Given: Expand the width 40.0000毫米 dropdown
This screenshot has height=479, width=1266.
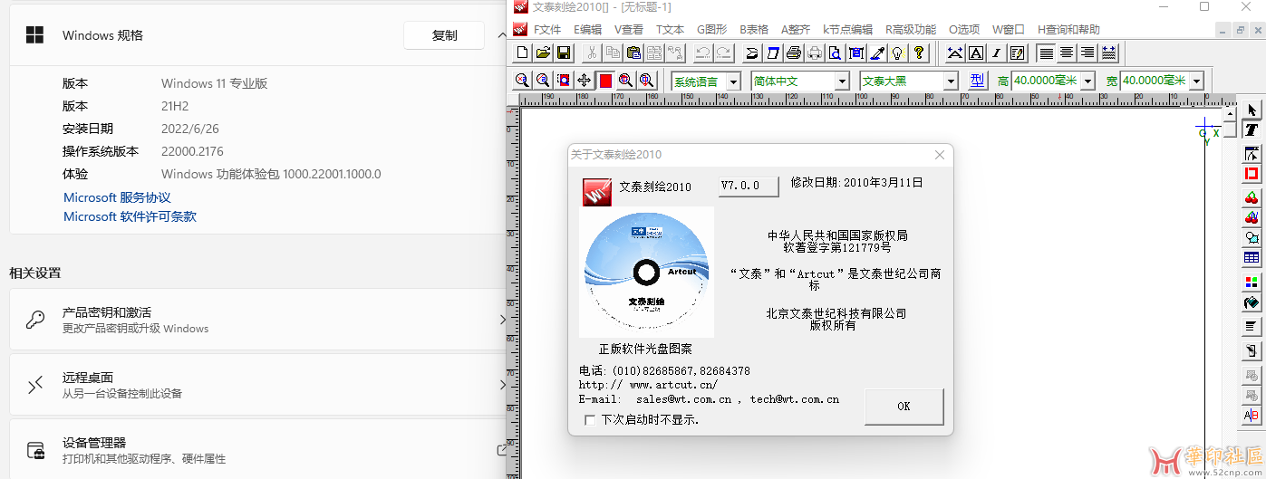Looking at the screenshot, I should pyautogui.click(x=1196, y=81).
